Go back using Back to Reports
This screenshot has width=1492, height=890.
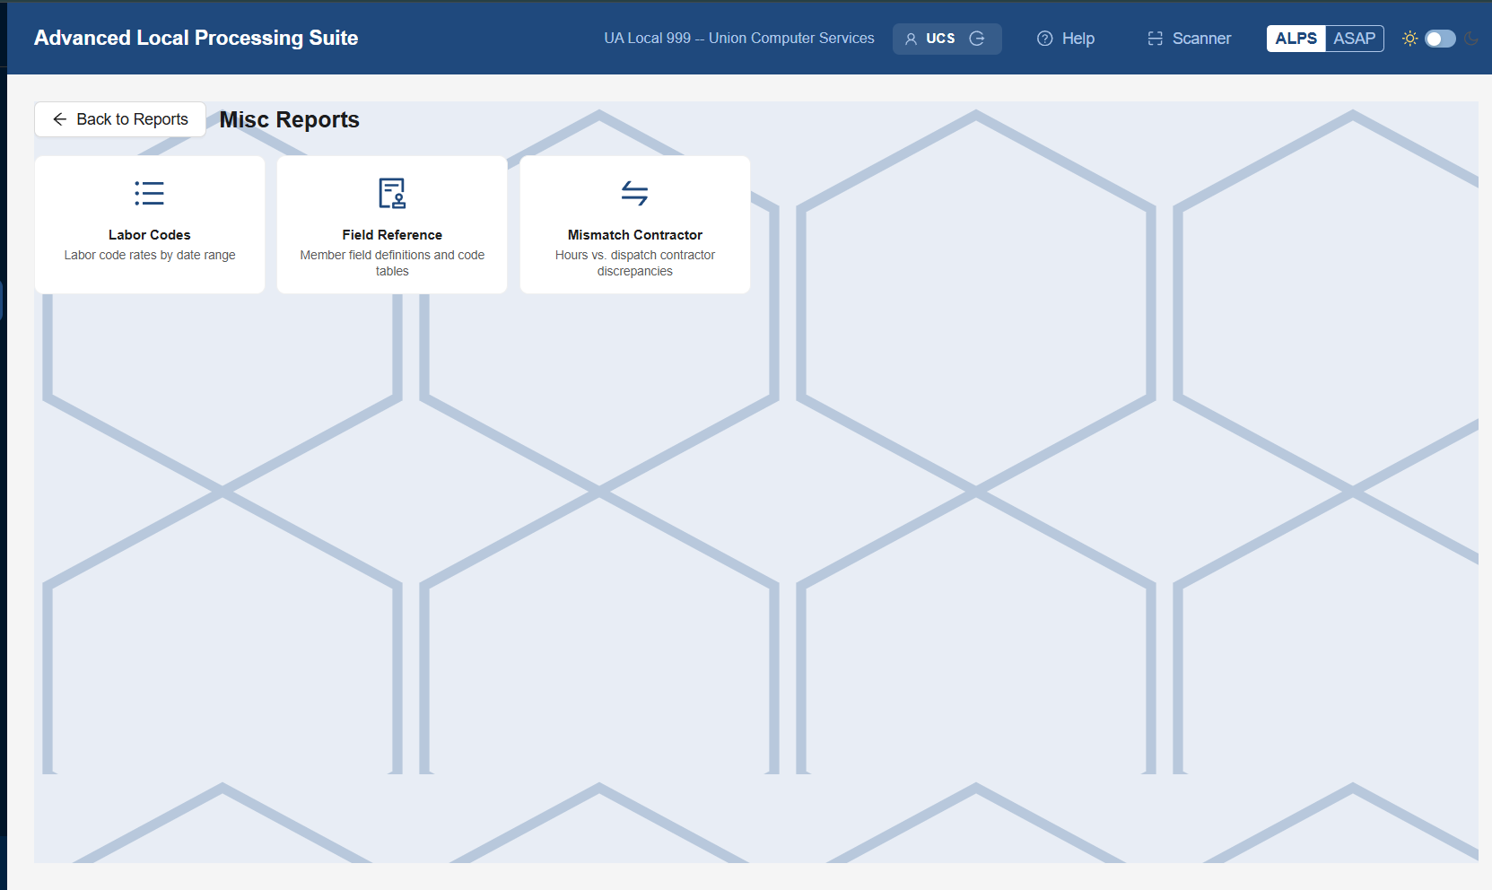pyautogui.click(x=120, y=119)
